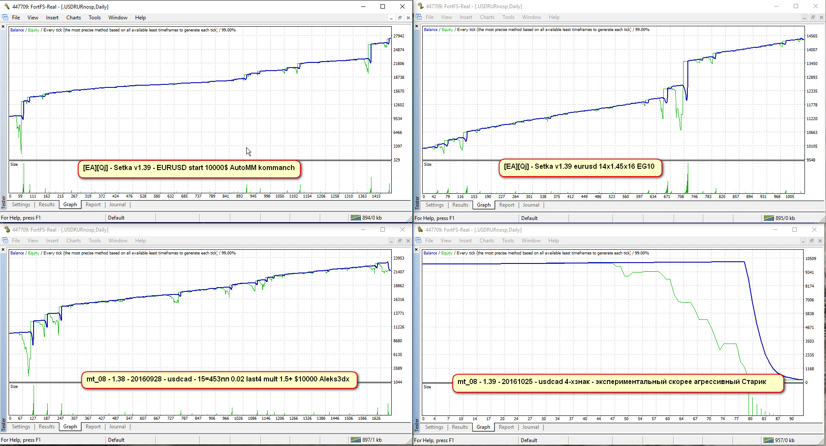The width and height of the screenshot is (826, 446).
Task: Click connection bars icon showing 894/0 kb
Action: click(356, 218)
